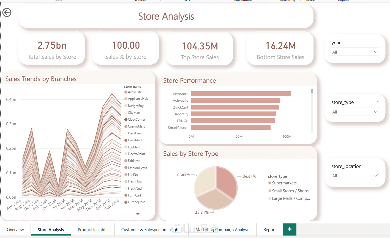Open the Product Insights tab
Image resolution: width=390 pixels, height=238 pixels.
point(92,230)
